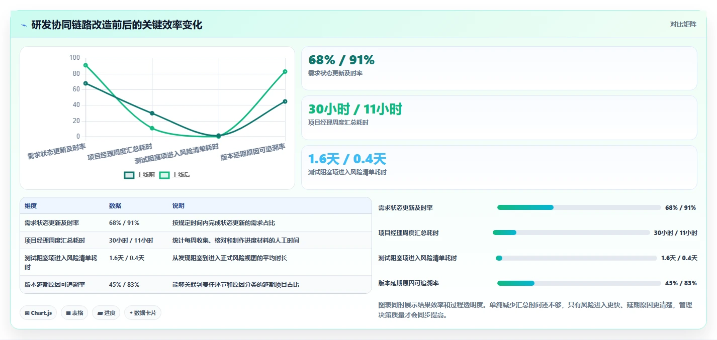
Task: Click the 上线前 data point at 45
Action: tap(285, 101)
